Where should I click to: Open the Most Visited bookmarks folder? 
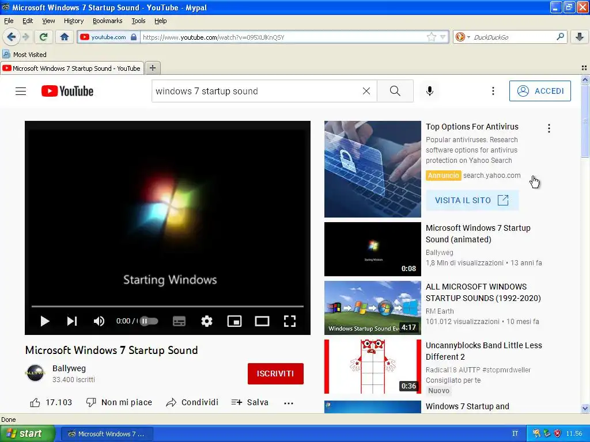coord(24,55)
